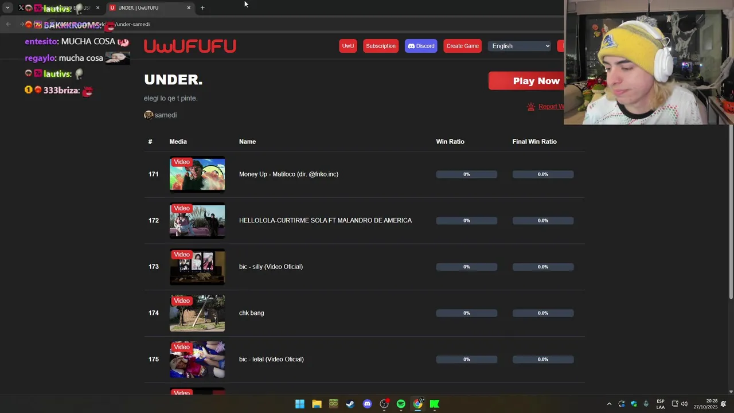Open the bic - silly video thumbnail
The width and height of the screenshot is (734, 413).
click(x=197, y=267)
